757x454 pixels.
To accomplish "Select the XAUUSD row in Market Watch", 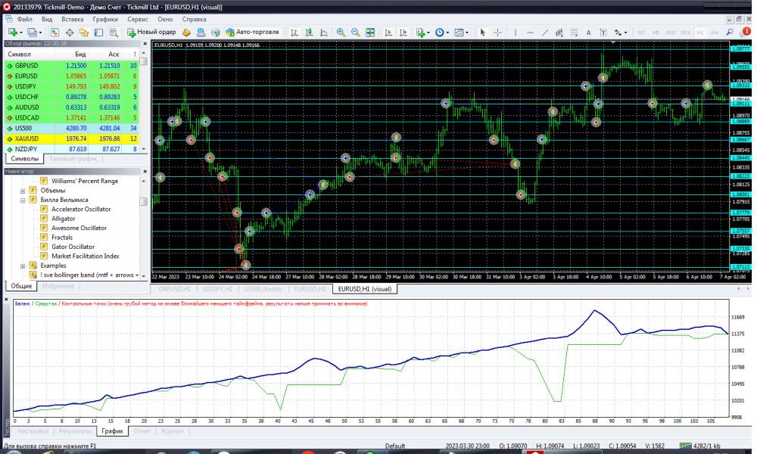I will [x=71, y=139].
